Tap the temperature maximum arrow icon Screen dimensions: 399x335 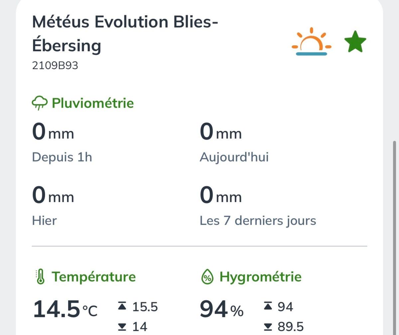point(122,306)
